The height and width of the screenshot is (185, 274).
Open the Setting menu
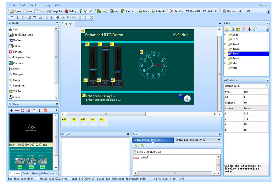(36, 5)
